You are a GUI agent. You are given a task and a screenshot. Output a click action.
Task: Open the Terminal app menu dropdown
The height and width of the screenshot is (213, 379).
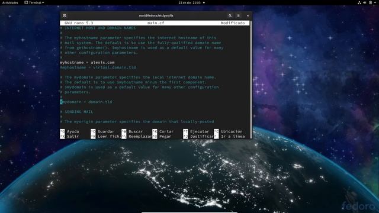(34, 2)
